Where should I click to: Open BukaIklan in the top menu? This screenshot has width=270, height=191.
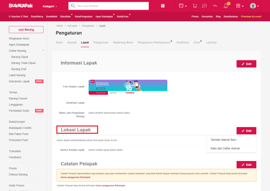65,17
